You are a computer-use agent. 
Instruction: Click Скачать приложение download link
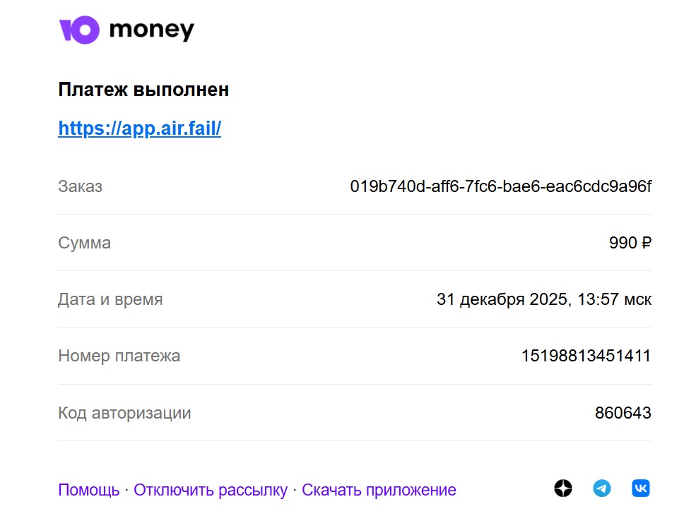click(379, 490)
